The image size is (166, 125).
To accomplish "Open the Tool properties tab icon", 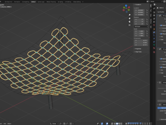I will [x=154, y=8].
